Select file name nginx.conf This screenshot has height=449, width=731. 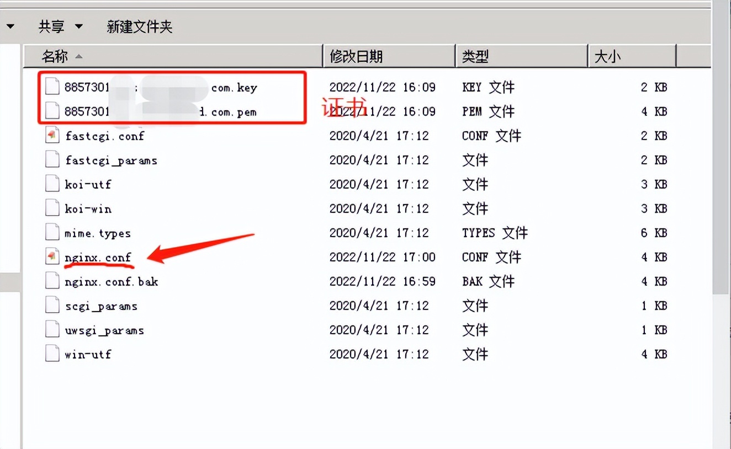(x=98, y=257)
